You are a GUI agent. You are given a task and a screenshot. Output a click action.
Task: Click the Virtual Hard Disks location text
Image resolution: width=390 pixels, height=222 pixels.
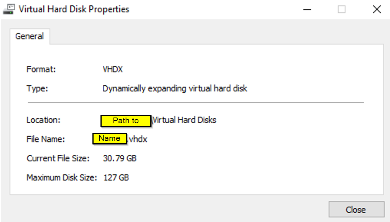point(184,120)
